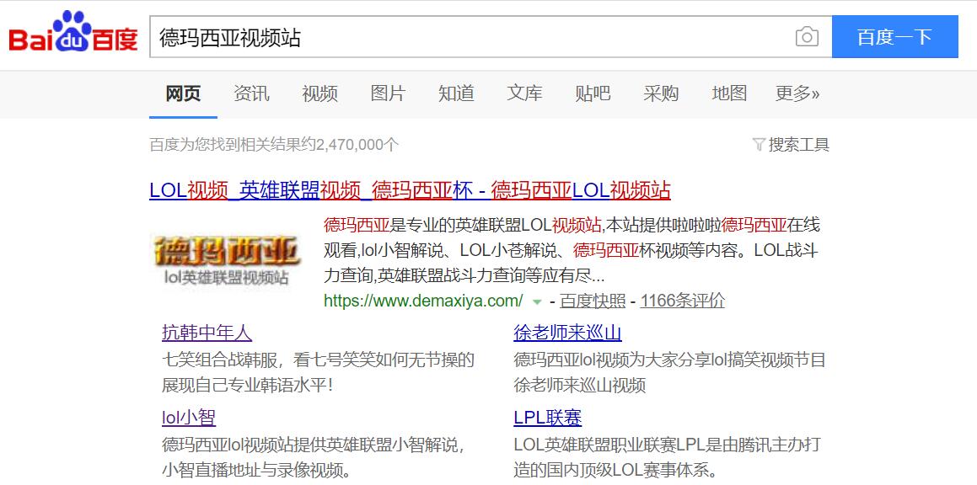The width and height of the screenshot is (977, 485).
Task: Click the snippet text 德玛西亚是专业的英雄联盟
Action: [572, 250]
